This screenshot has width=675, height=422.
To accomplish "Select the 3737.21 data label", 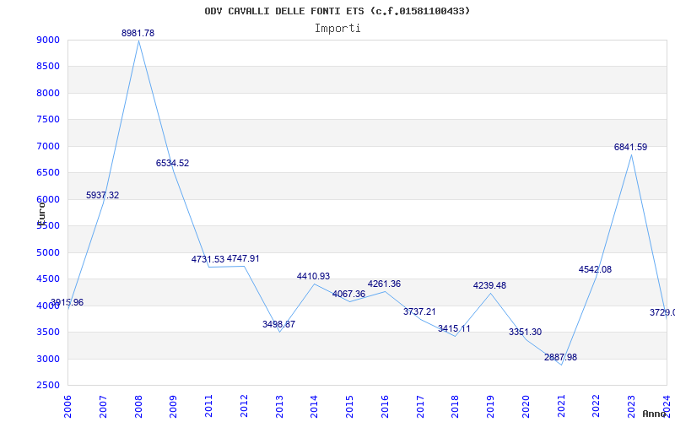I will click(419, 311).
